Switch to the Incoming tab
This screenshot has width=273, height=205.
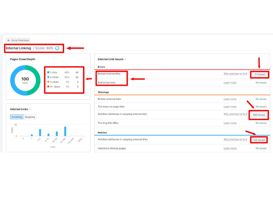click(17, 117)
